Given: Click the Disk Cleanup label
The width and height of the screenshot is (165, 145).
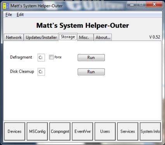Looking at the screenshot, I should pos(22,72).
